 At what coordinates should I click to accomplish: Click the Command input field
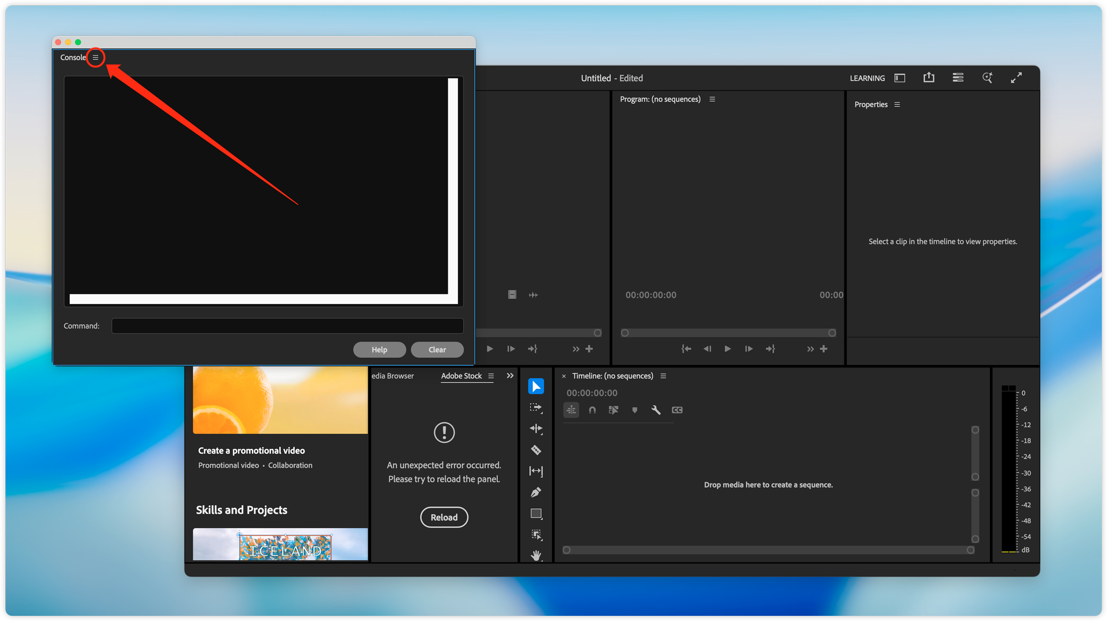287,326
